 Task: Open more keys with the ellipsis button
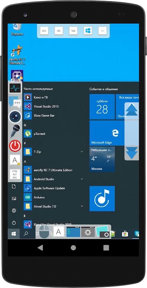103,31
